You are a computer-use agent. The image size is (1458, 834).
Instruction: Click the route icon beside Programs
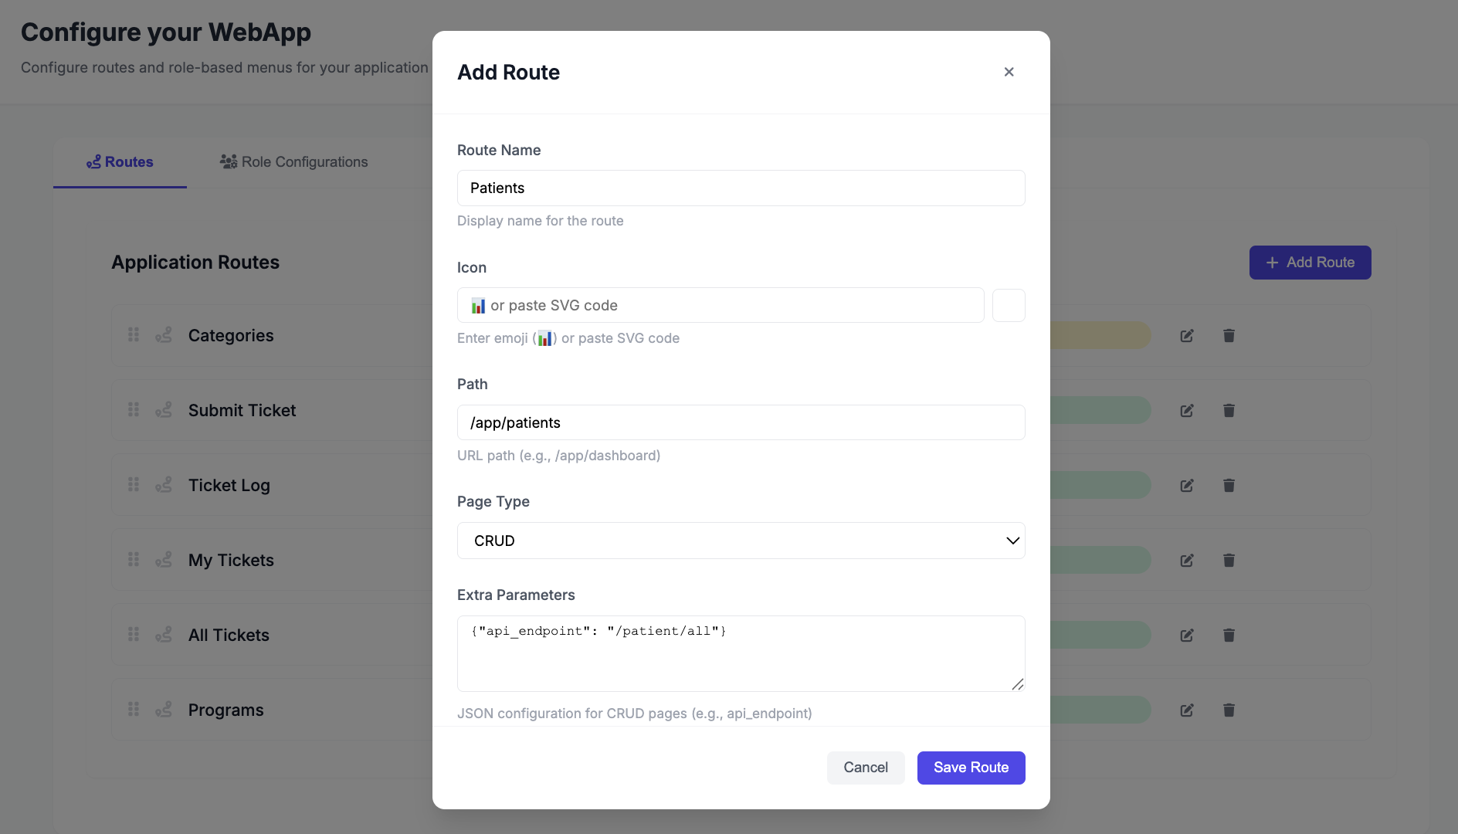coord(164,710)
